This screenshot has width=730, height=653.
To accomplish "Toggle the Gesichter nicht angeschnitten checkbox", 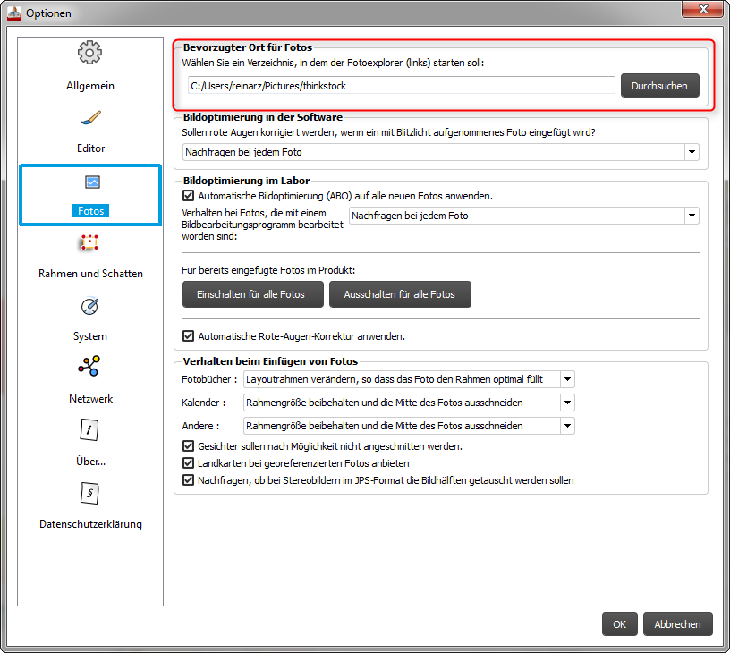I will [x=188, y=446].
